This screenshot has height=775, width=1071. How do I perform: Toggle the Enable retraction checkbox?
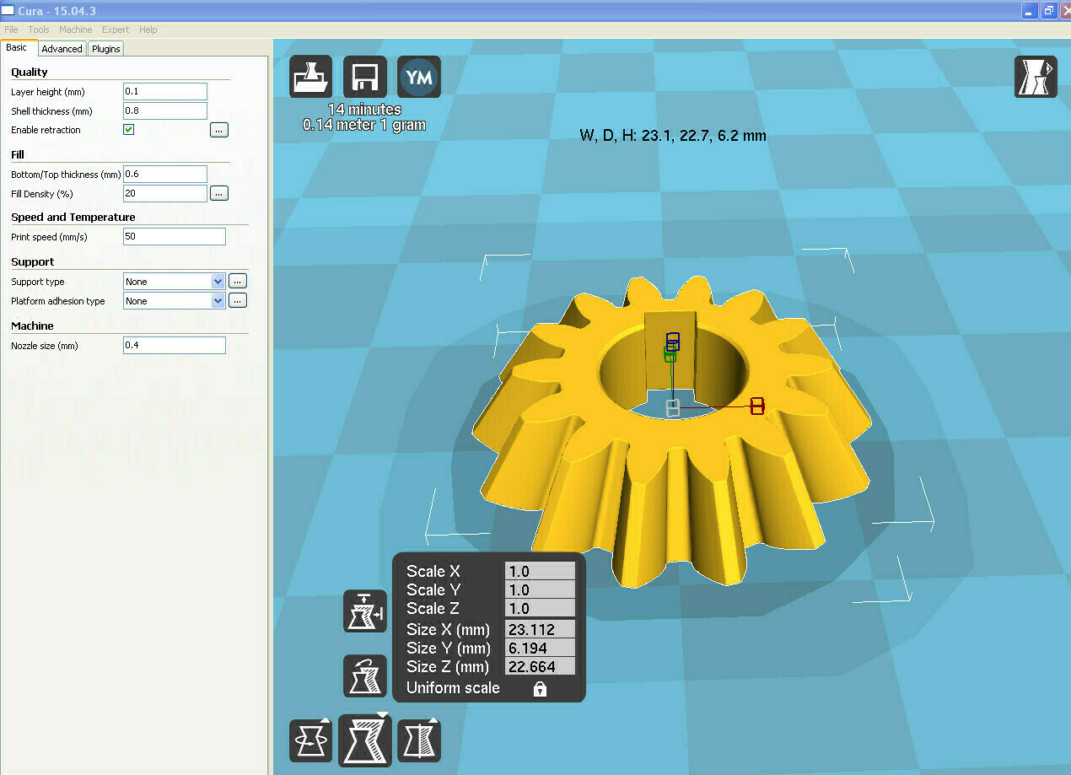coord(128,129)
